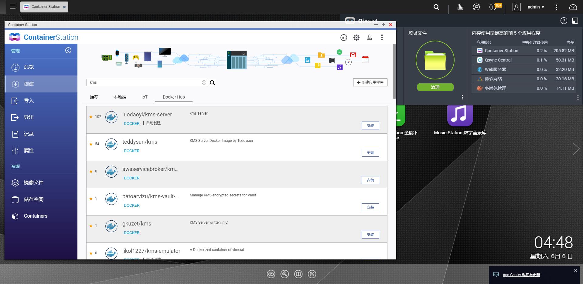Image resolution: width=583 pixels, height=284 pixels.
Task: Open 导入 import page in sidebar
Action: [x=41, y=101]
